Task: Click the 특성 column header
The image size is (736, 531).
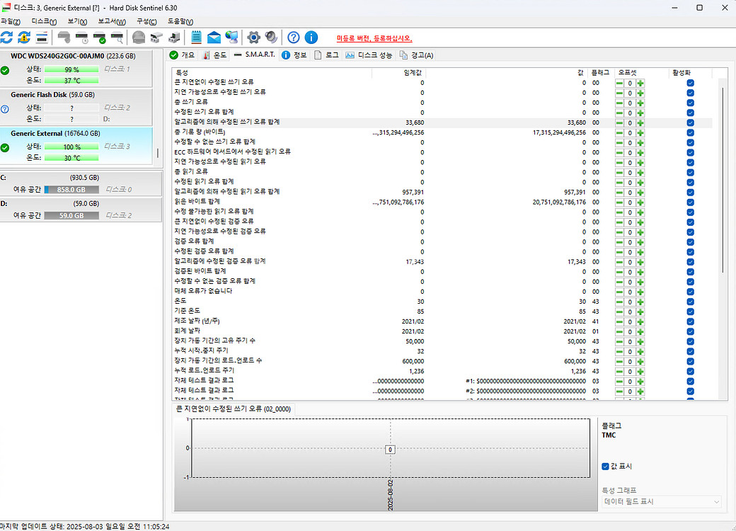Action: click(x=272, y=73)
